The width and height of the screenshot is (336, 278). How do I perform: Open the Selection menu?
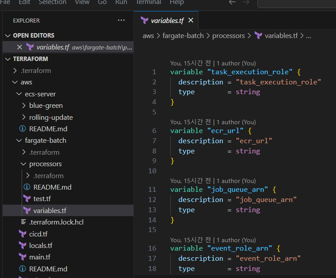point(53,3)
